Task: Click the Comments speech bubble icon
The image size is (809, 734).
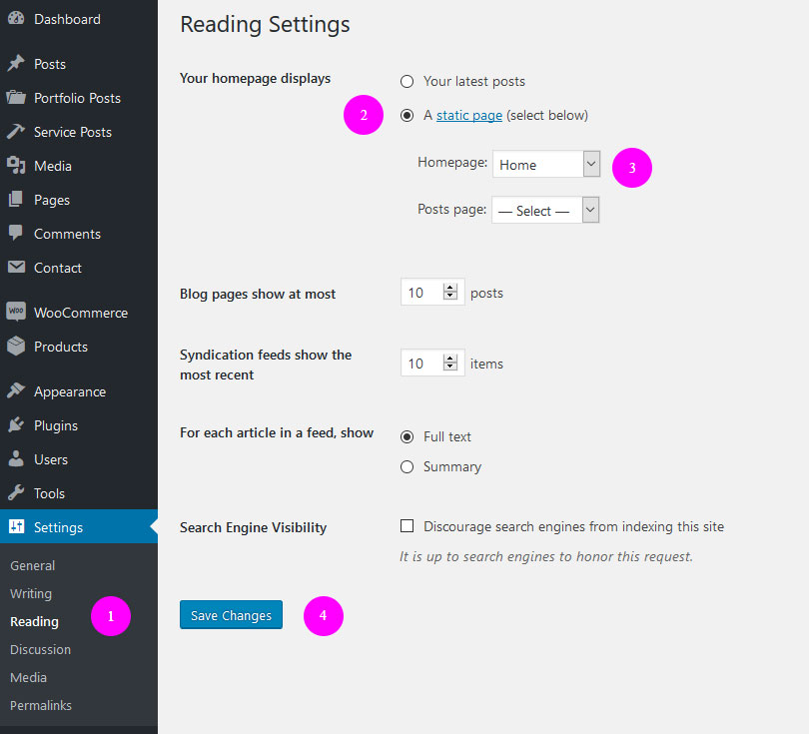Action: coord(16,234)
